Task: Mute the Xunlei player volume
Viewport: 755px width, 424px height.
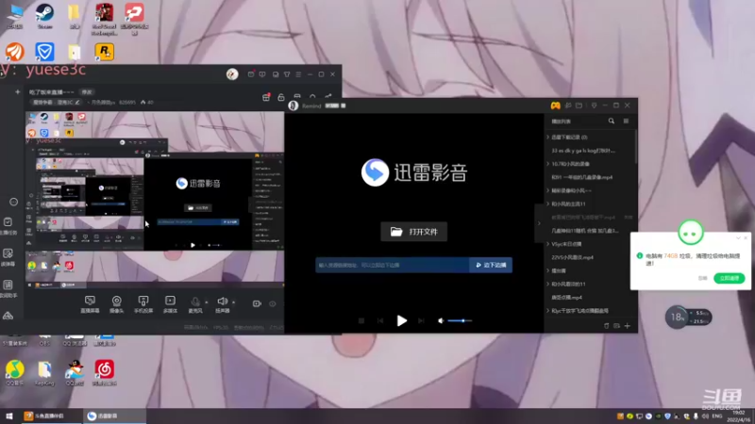Action: point(441,320)
